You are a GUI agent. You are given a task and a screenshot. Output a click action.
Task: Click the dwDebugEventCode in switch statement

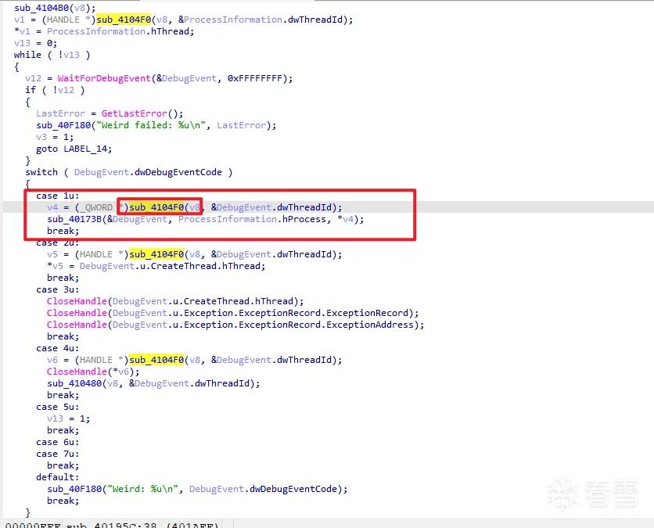(x=178, y=172)
